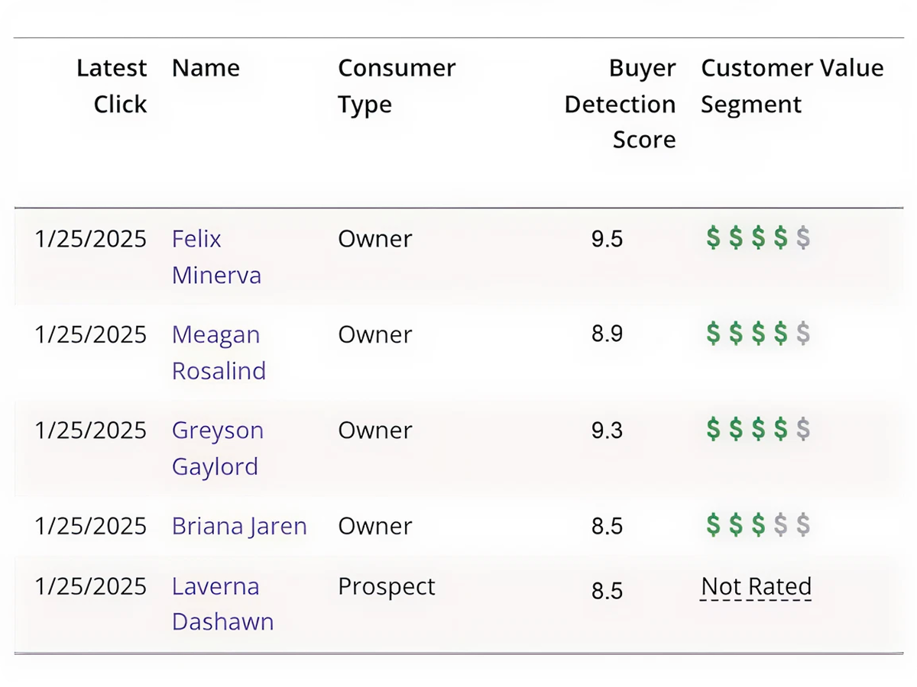Open Briana Jaren's customer profile
This screenshot has width=917, height=687.
[x=239, y=526]
